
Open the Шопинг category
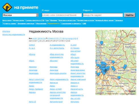54,20
